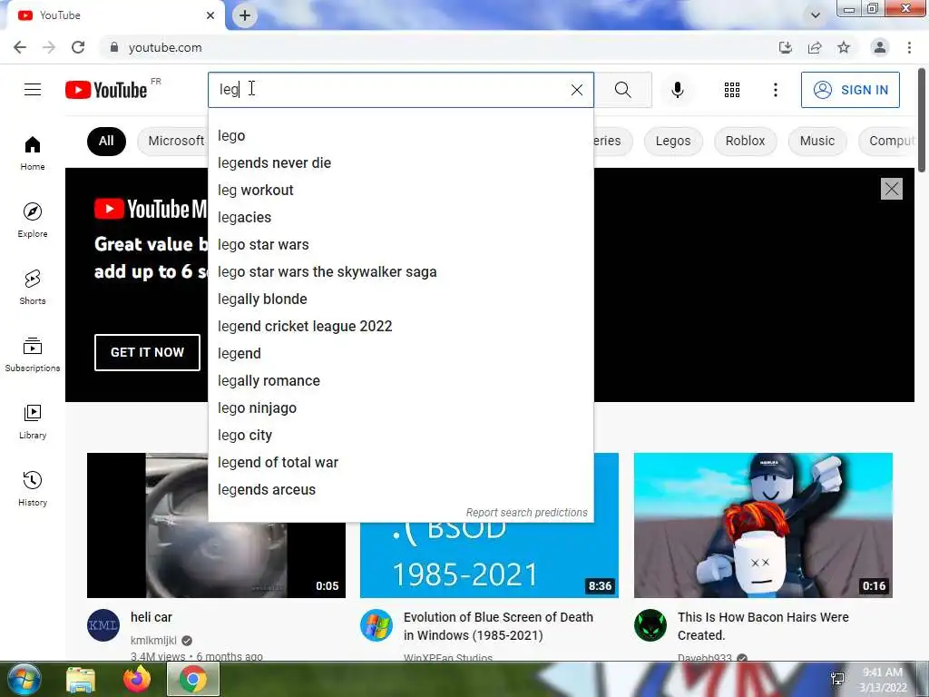Reload the page
929x697 pixels.
pos(78,47)
